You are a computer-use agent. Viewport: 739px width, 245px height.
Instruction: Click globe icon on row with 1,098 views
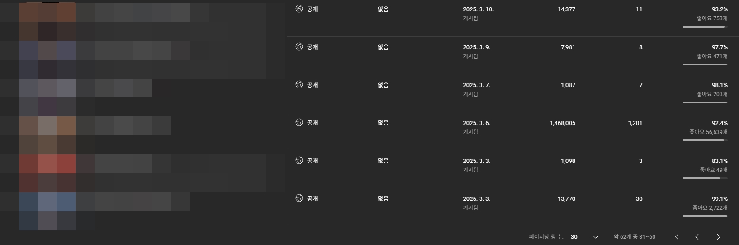299,160
